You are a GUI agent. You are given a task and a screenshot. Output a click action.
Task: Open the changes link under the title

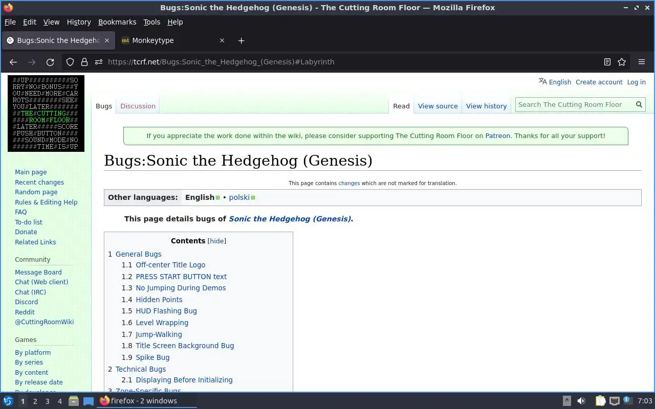[x=349, y=183]
